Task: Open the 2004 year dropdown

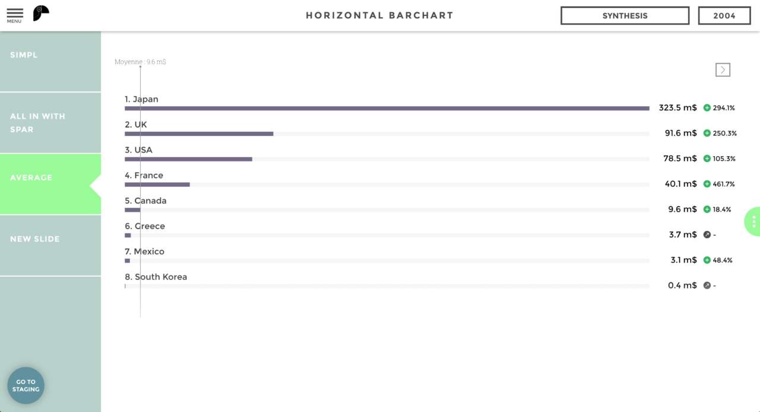Action: pyautogui.click(x=724, y=16)
